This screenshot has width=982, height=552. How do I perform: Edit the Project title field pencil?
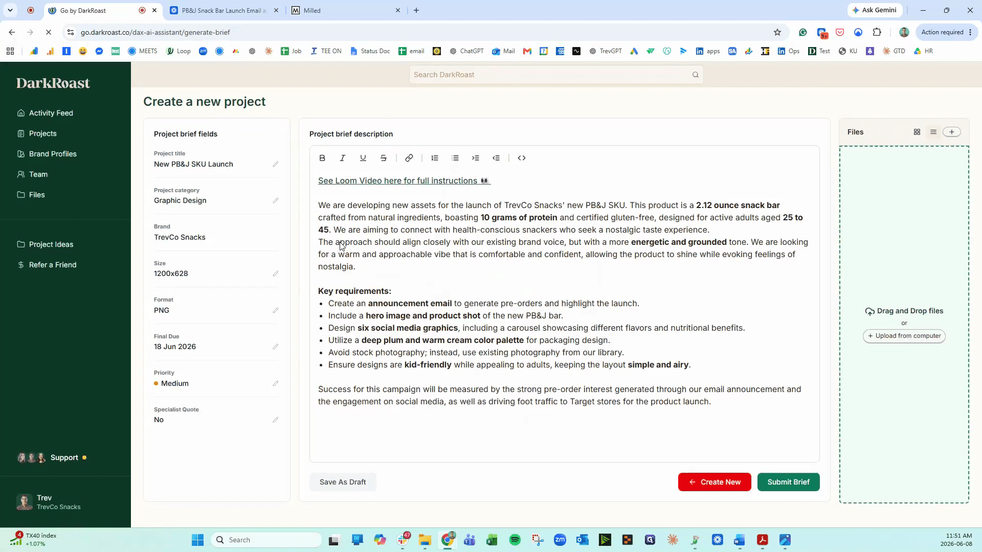tap(276, 164)
